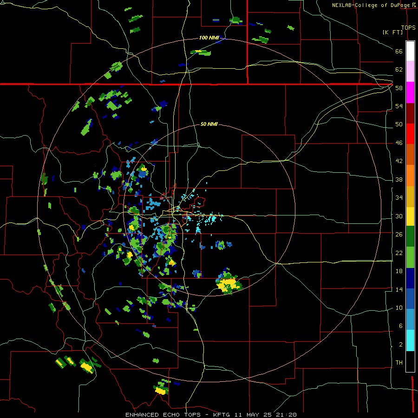418x418 pixels.
Task: Click the TH threshold legend label
Action: click(399, 363)
